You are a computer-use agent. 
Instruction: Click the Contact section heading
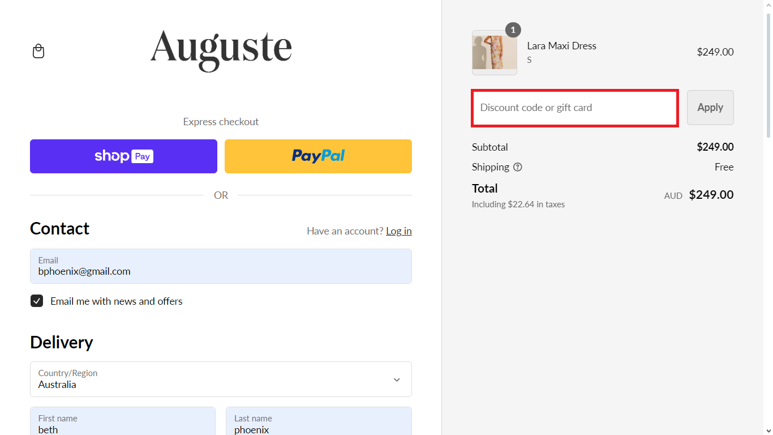[59, 229]
